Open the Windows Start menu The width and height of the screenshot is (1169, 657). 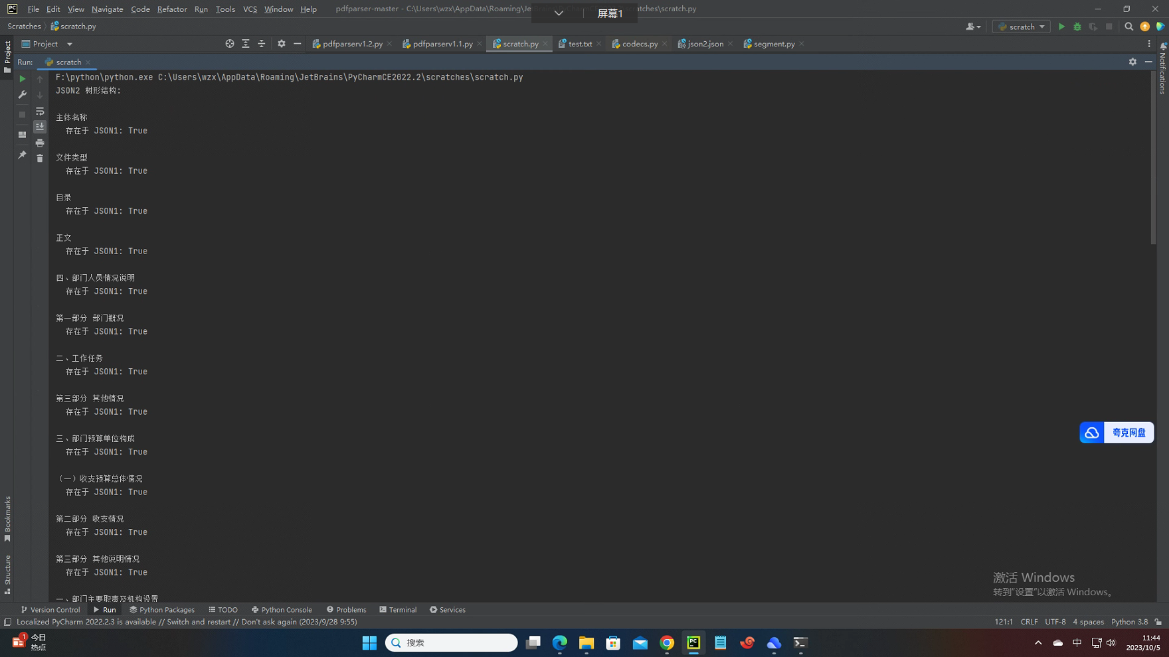point(369,642)
